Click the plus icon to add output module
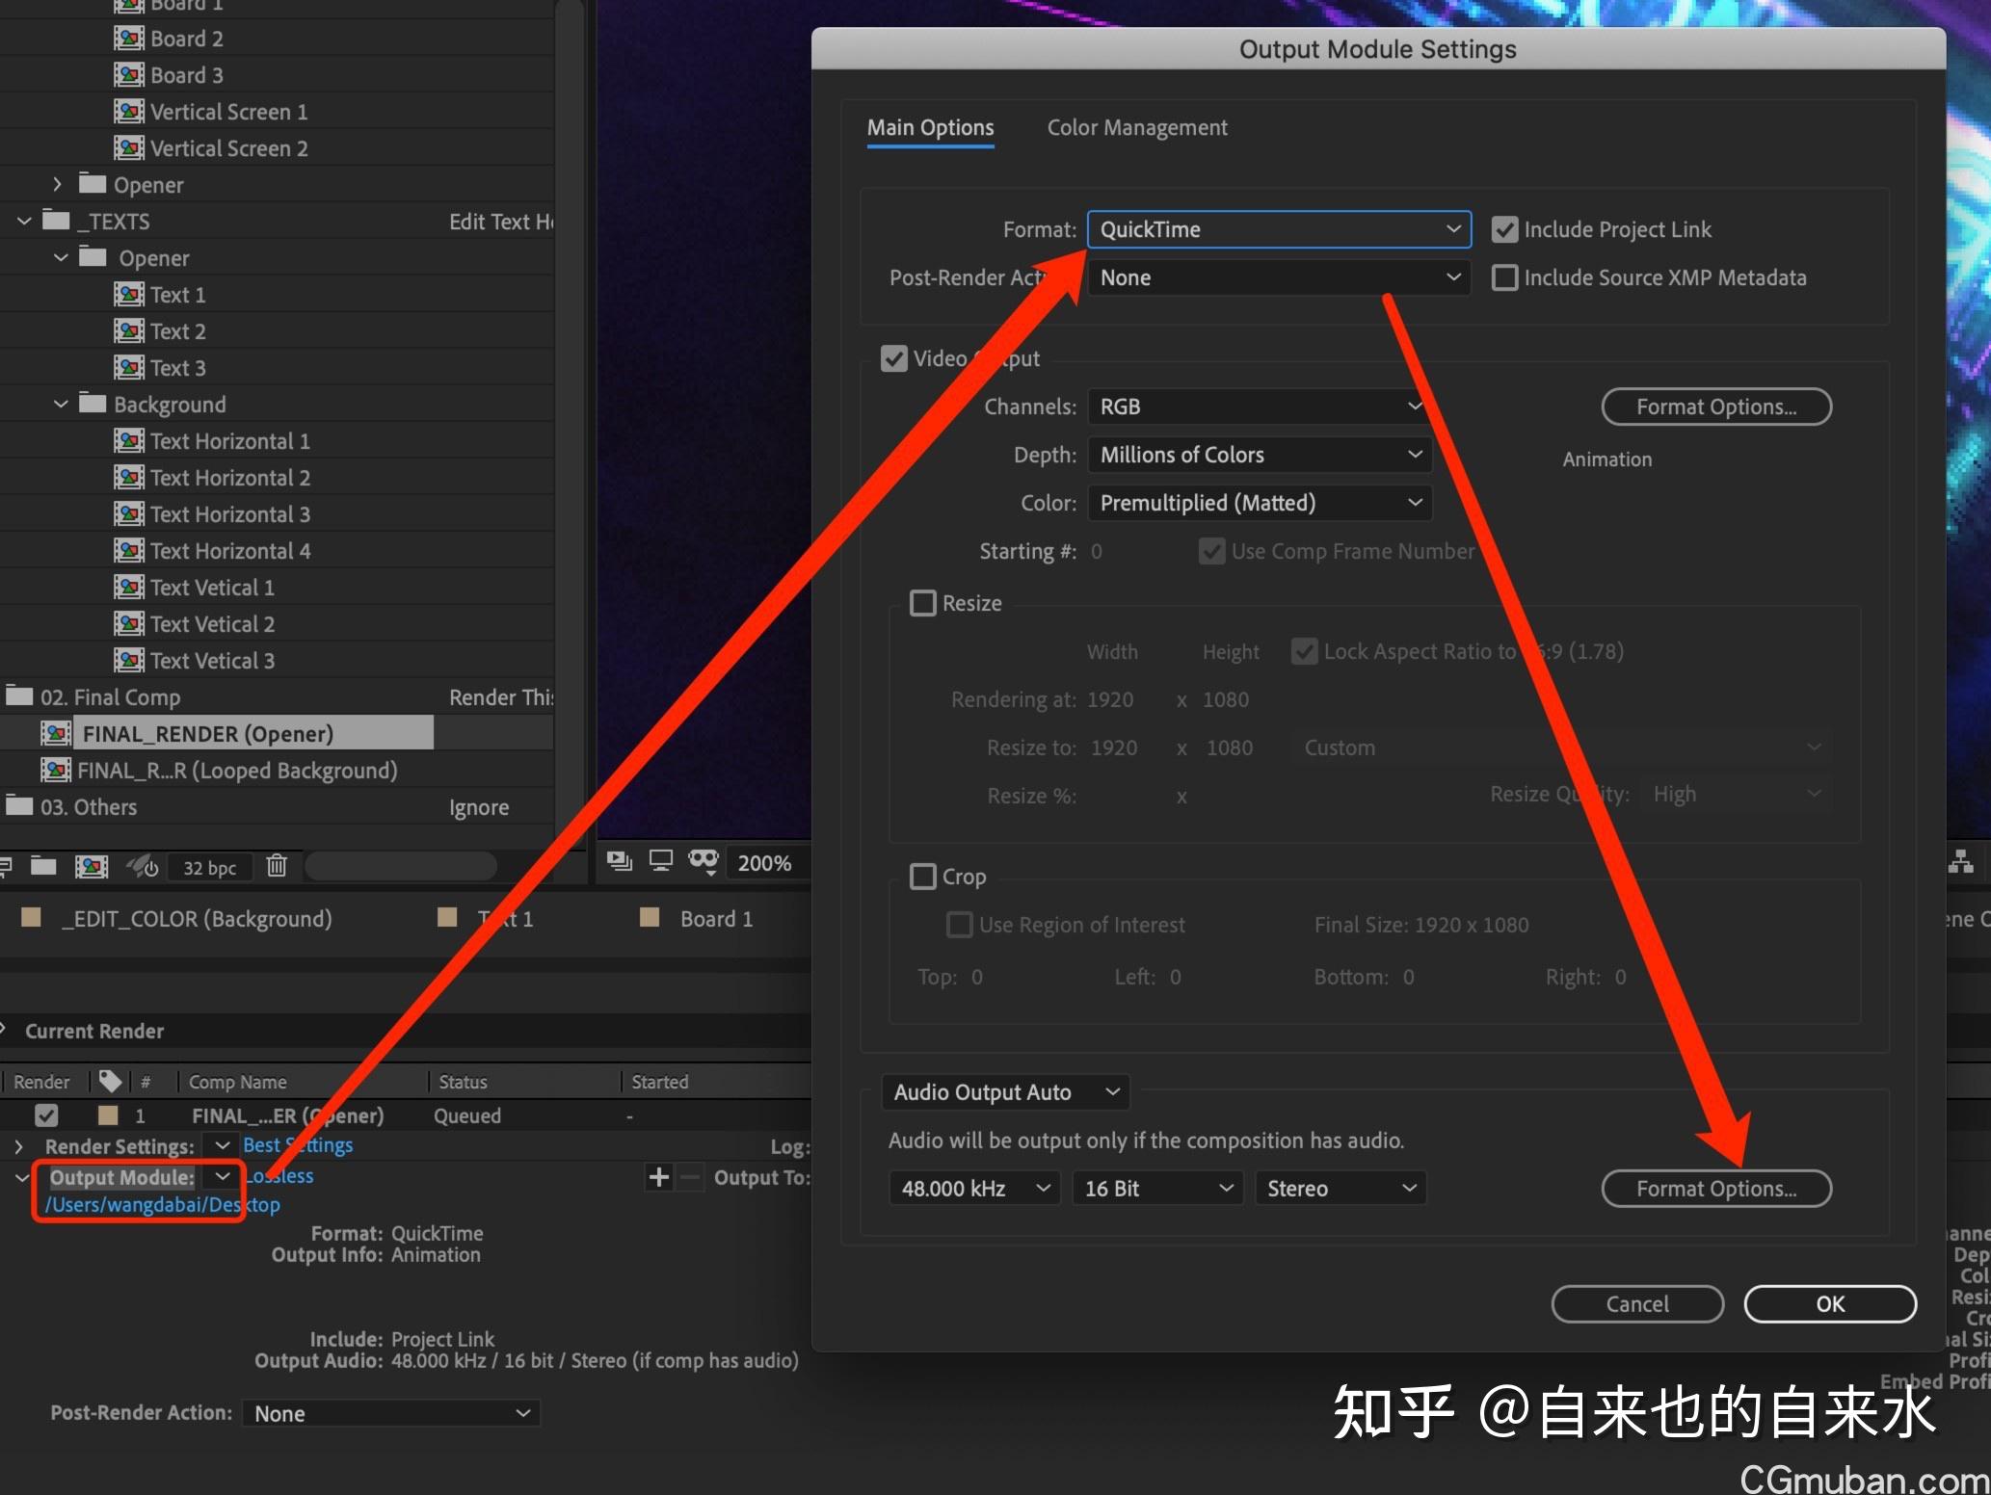The image size is (1991, 1495). tap(659, 1177)
